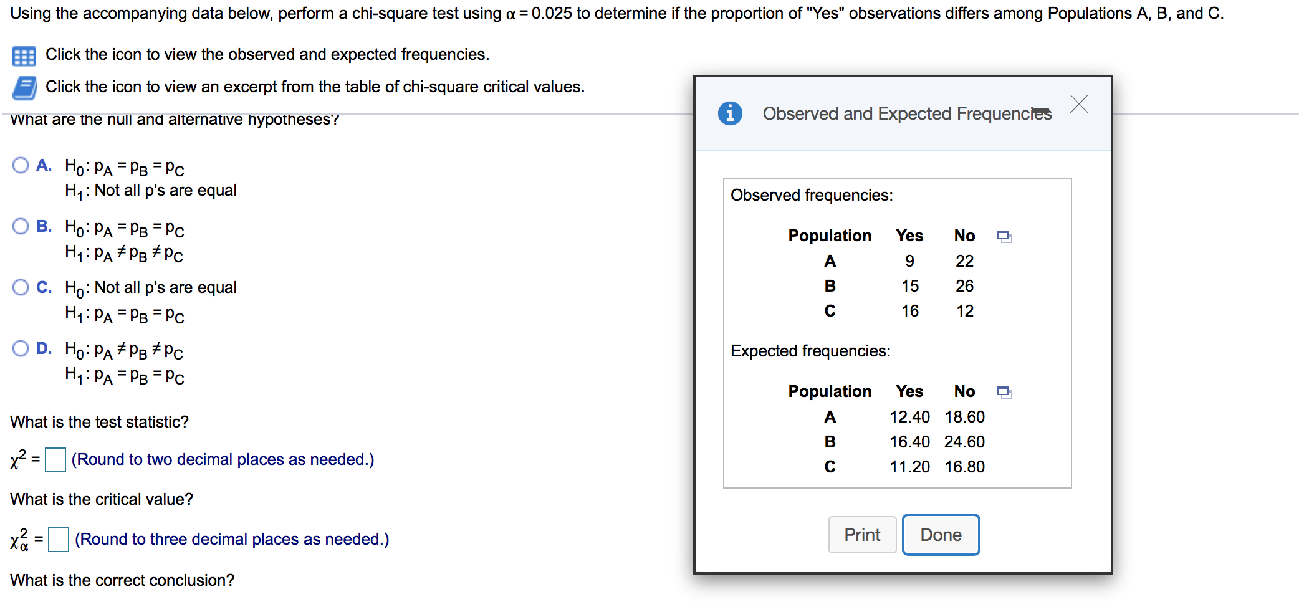Viewport: 1299px width, 602px height.
Task: Select answer choice D for the hypotheses
Action: 19,348
